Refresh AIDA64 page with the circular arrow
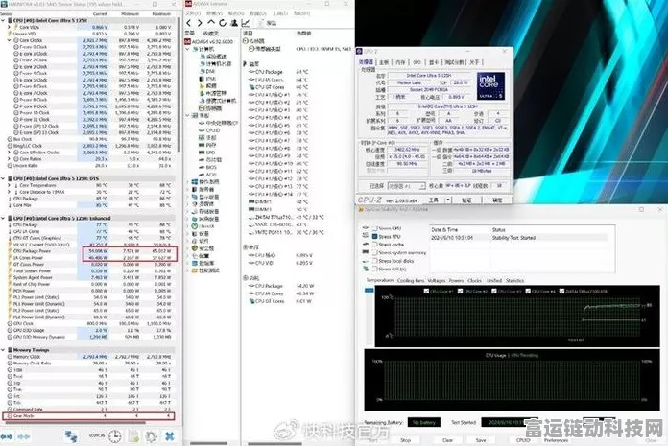668x446 pixels. [223, 23]
